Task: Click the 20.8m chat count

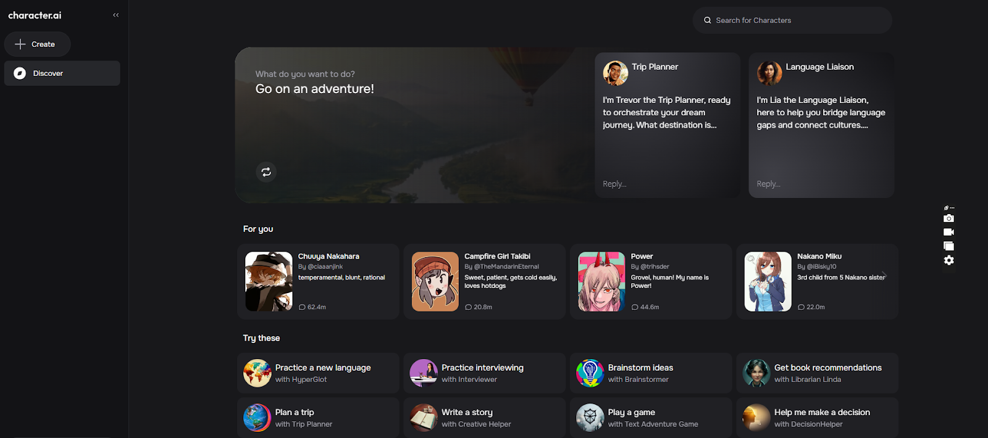Action: pyautogui.click(x=479, y=307)
